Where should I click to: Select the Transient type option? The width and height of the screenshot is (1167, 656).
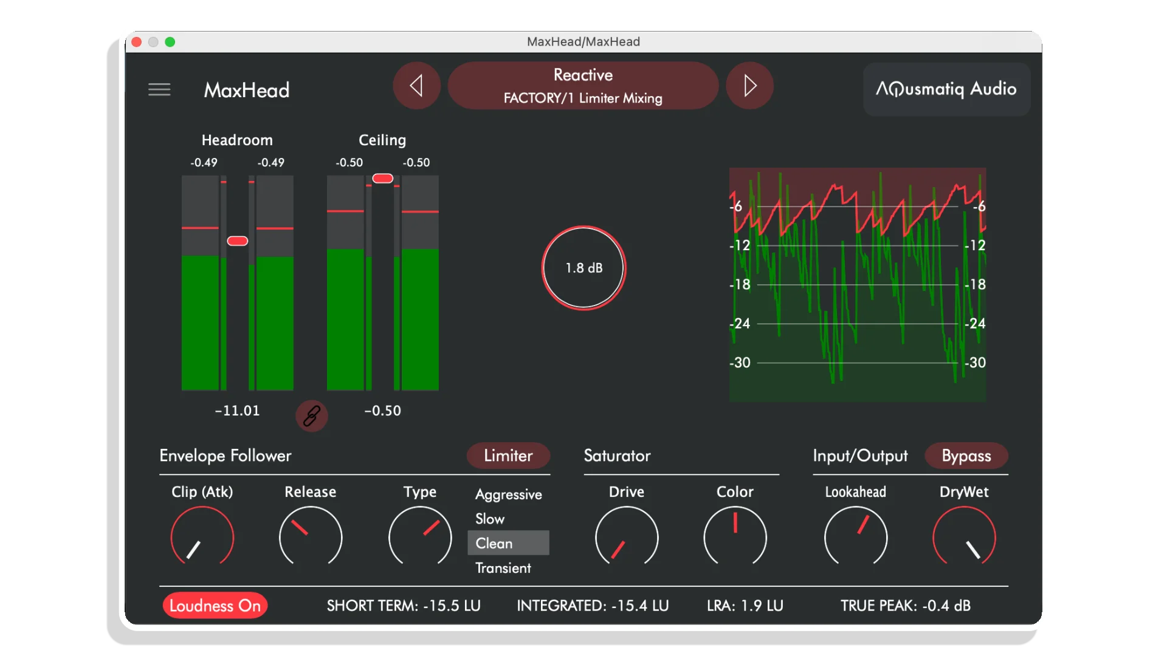click(508, 568)
